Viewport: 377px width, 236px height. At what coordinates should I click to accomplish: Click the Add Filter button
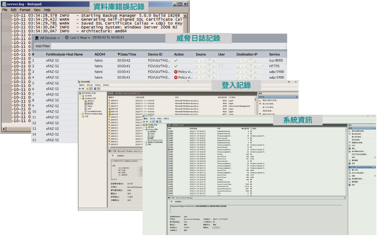43,46
